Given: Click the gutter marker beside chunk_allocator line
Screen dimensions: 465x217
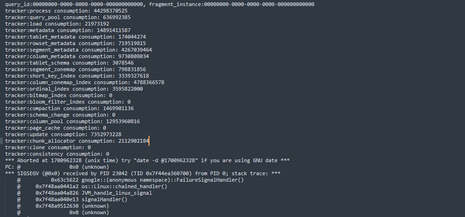Looking at the screenshot, I should coord(1,141).
